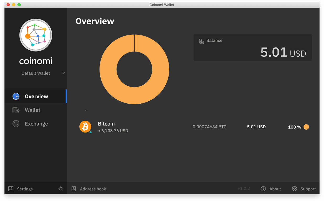324x201 pixels.
Task: Click the ≈ 6,708.76 USD price
Action: tap(113, 131)
